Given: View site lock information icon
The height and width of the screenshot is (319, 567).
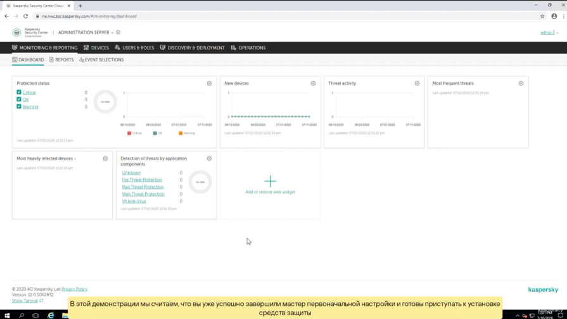Looking at the screenshot, I should 37,16.
